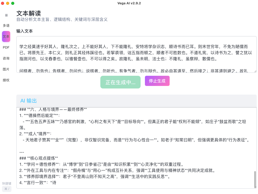Open the PDF tool from the sidebar

(6, 47)
